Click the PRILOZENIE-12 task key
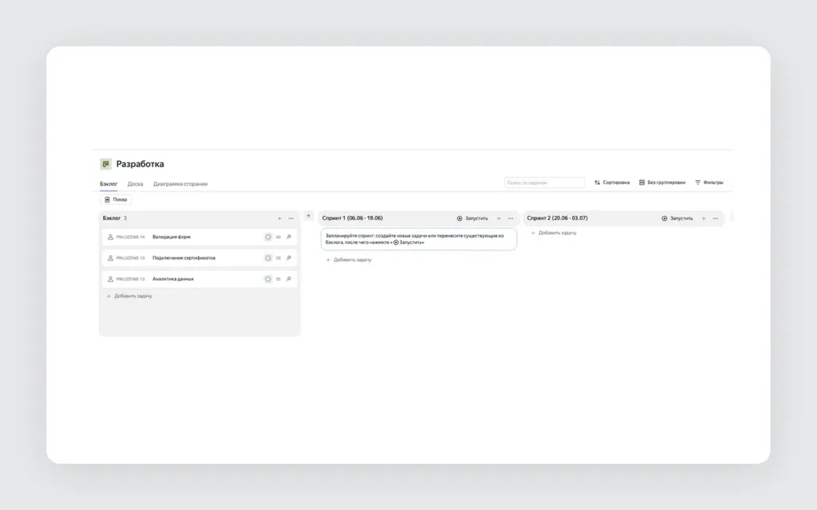The width and height of the screenshot is (817, 510). tap(130, 280)
